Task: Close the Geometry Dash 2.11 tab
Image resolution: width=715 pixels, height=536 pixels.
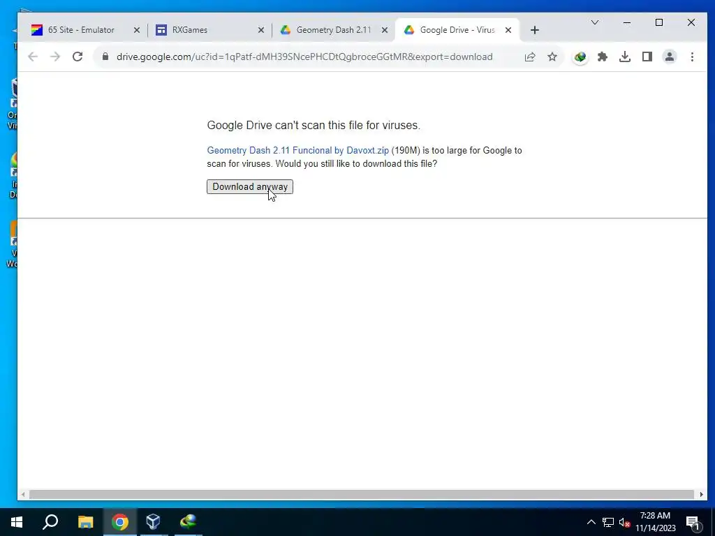Action: click(385, 30)
